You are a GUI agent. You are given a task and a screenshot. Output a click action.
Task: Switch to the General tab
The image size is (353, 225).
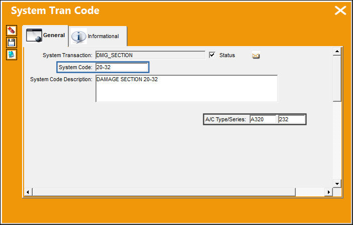(46, 36)
